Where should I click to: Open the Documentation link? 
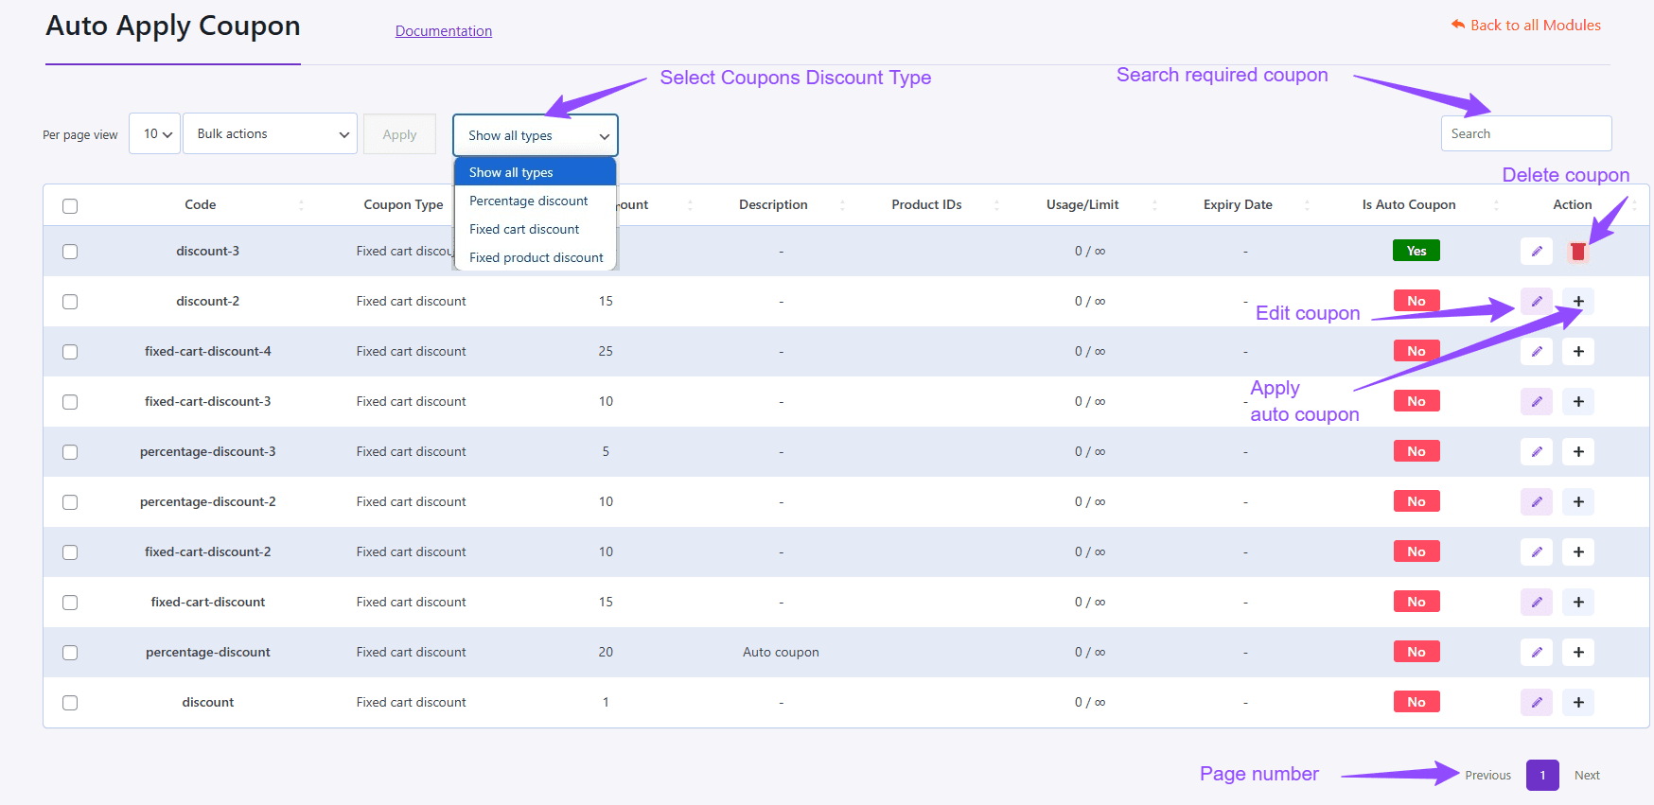[444, 31]
